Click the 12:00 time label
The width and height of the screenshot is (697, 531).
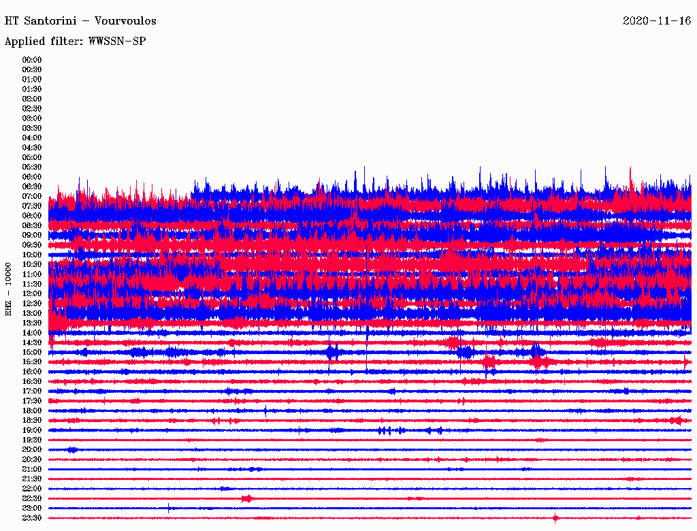coord(32,294)
